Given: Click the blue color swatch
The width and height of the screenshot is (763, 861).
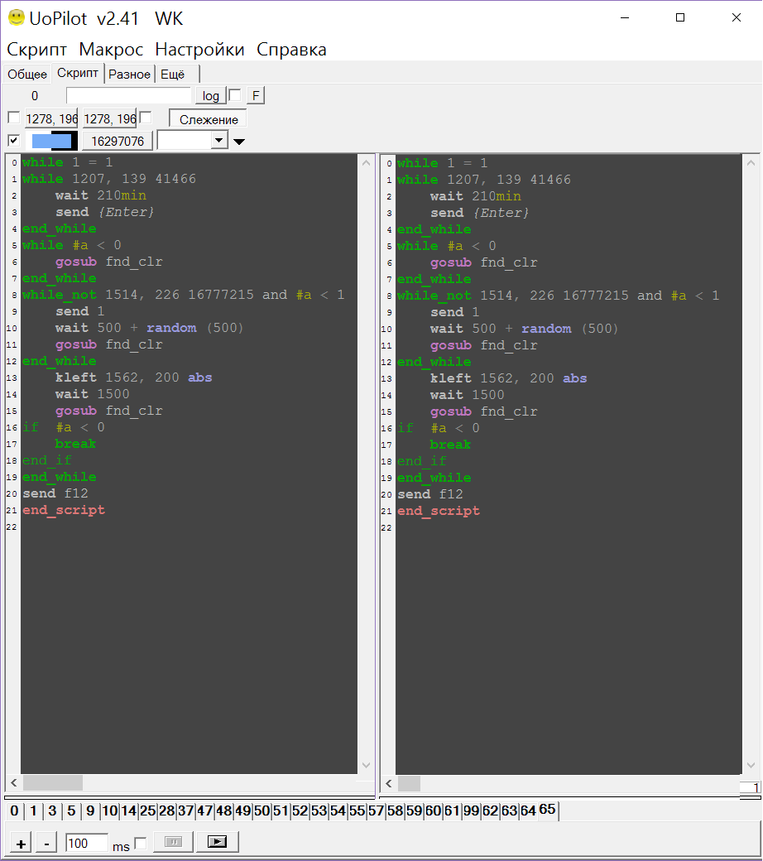Looking at the screenshot, I should pos(51,141).
